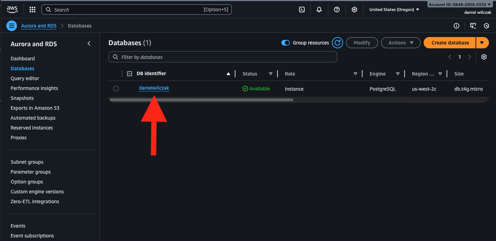Open Create database split-button arrow
This screenshot has width=496, height=241.
[482, 43]
